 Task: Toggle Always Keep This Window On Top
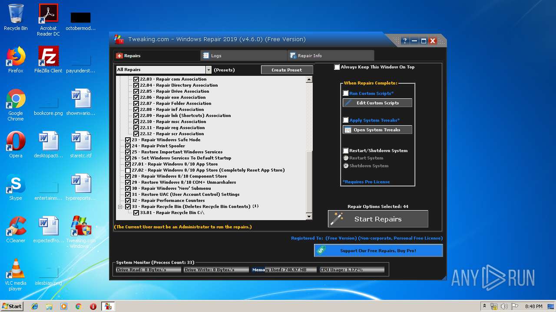point(337,67)
